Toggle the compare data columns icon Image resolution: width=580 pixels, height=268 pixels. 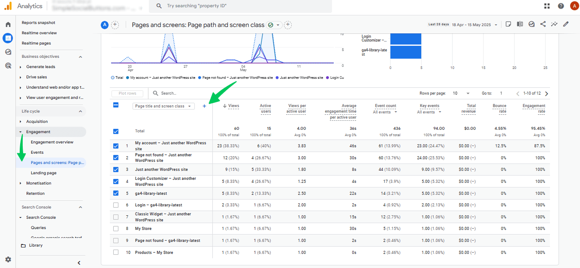[520, 24]
